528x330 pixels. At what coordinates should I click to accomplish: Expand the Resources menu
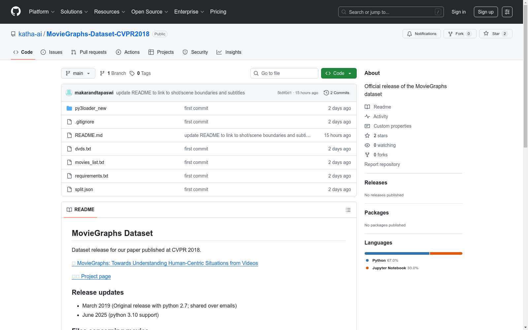click(x=110, y=12)
